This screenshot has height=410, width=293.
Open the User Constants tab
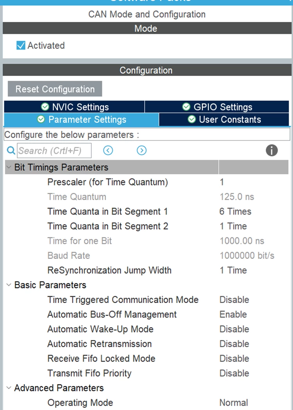(224, 119)
